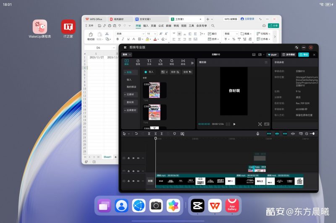The height and width of the screenshot is (223, 336).
Task: Switch to the 插入 ribbon tab
Action: point(146,26)
